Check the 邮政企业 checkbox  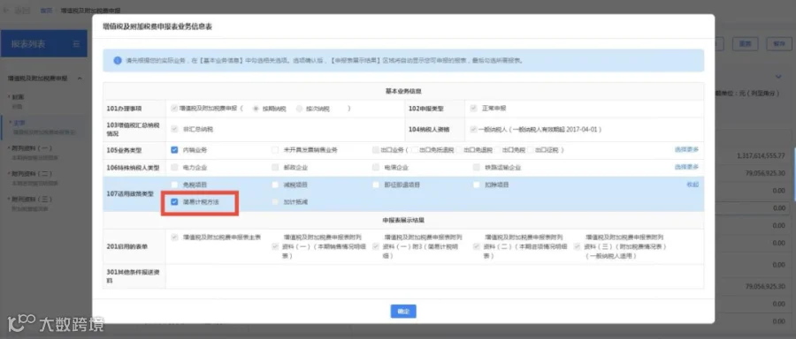point(275,167)
